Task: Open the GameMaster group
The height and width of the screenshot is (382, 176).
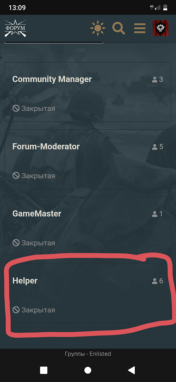Action: 88,226
